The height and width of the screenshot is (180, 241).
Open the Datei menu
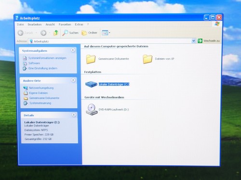20,24
